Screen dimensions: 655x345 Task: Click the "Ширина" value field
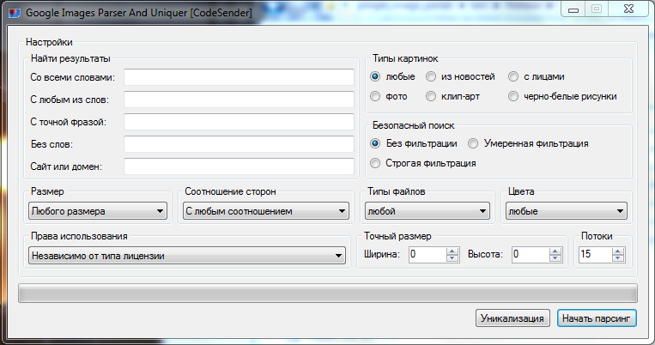coord(427,254)
